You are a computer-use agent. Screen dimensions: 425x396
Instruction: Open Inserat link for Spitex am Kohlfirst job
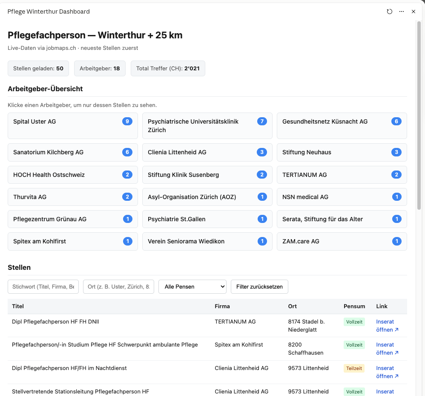[388, 349]
